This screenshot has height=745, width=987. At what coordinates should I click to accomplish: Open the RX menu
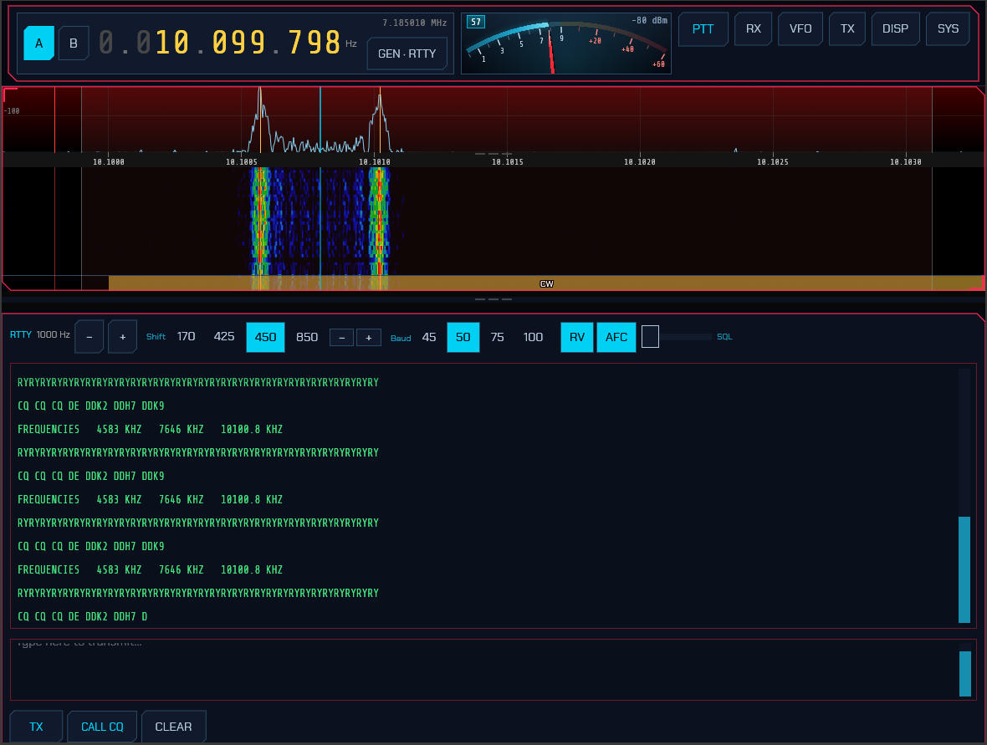point(753,29)
